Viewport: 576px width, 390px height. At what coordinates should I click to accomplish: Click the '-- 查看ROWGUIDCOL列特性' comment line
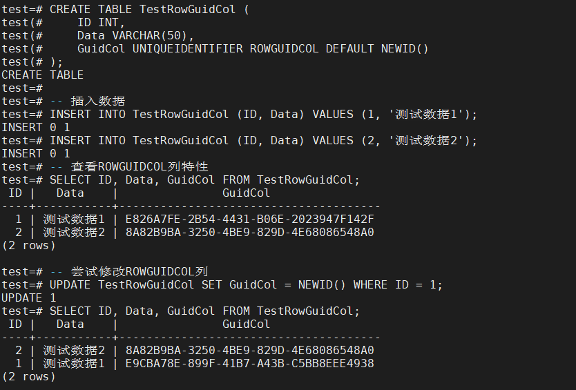[128, 166]
